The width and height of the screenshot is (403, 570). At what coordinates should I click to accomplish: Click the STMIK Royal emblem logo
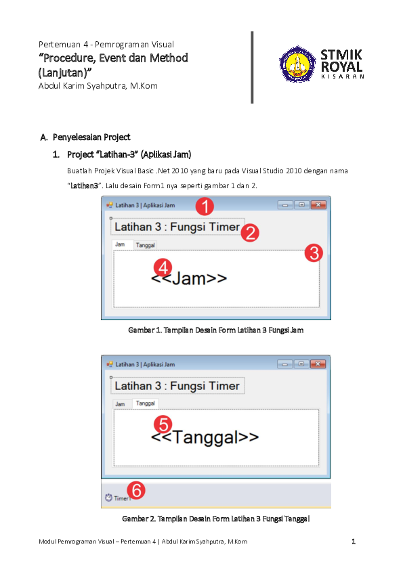tap(297, 64)
